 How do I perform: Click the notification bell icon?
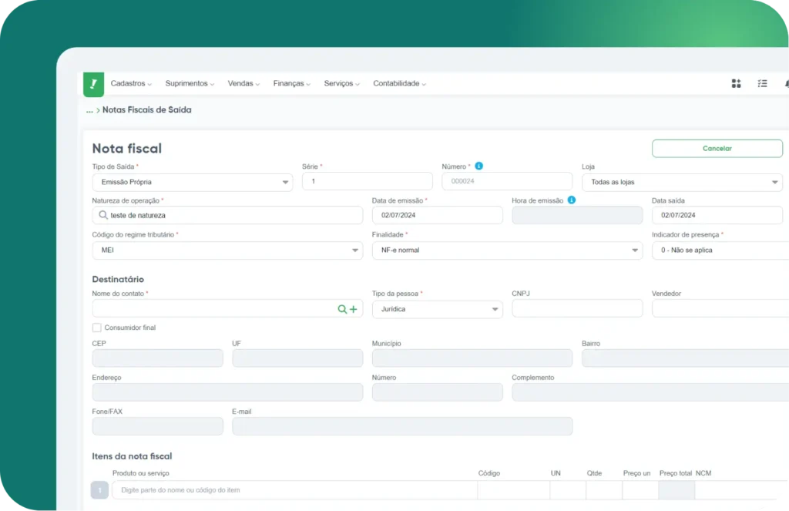point(786,84)
